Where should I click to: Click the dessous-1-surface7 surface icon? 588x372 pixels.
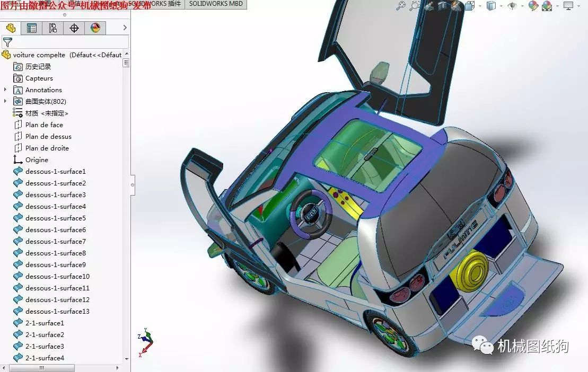click(x=18, y=241)
